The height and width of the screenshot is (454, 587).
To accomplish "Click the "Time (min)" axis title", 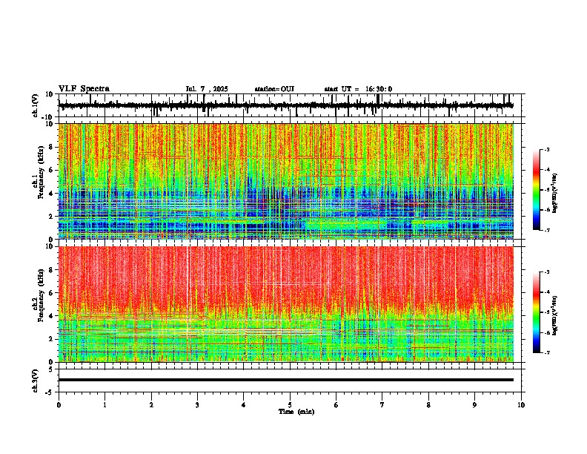I will 296,412.
